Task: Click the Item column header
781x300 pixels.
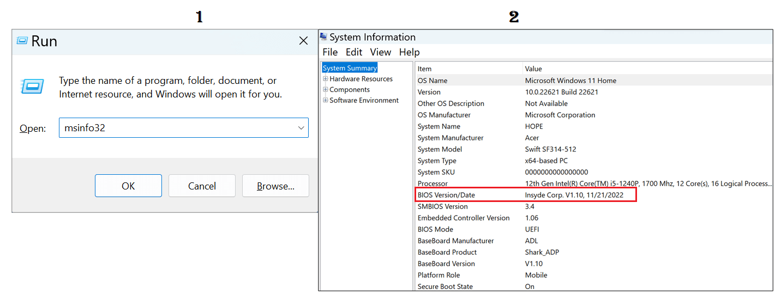Action: 424,69
